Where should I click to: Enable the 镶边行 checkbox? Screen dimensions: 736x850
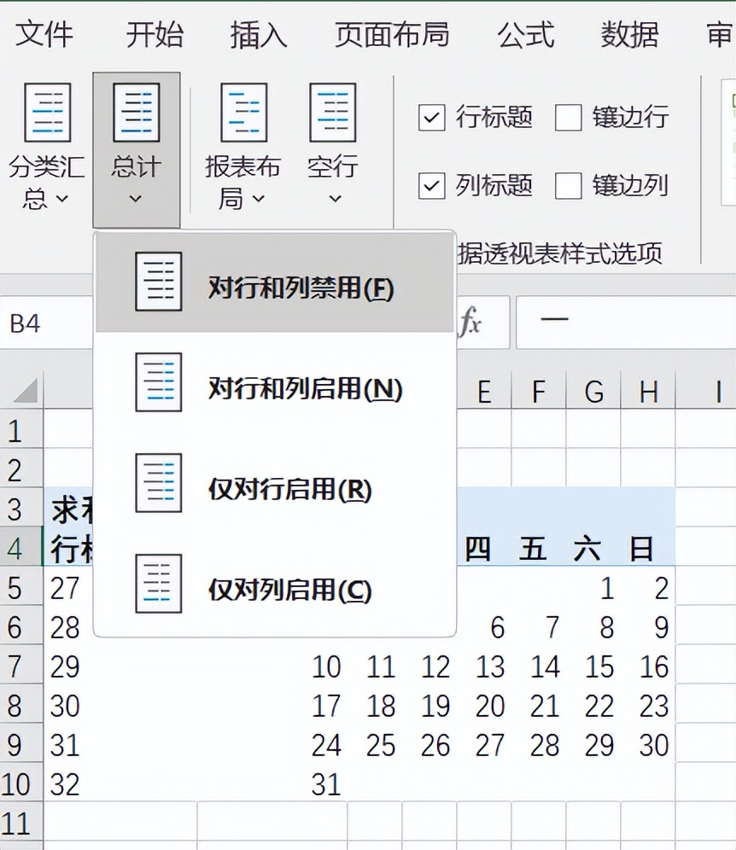coord(568,118)
